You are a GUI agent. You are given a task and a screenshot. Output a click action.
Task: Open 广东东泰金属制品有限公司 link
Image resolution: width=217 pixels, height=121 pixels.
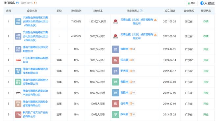(35, 60)
